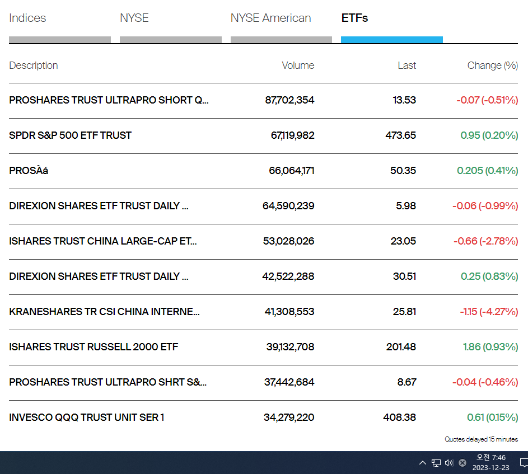Click the Quotes delayed 15 minutes note

[481, 439]
